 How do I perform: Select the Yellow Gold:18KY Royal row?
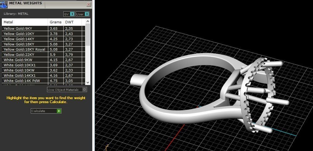tap(44, 49)
